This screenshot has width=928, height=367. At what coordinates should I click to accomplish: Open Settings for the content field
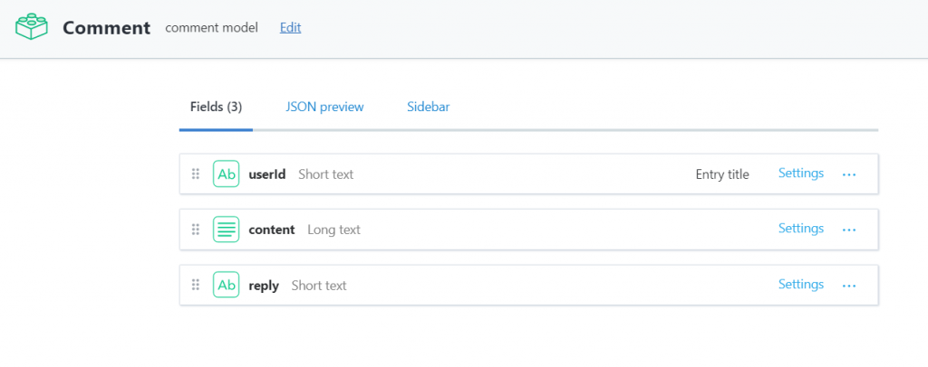[800, 229]
